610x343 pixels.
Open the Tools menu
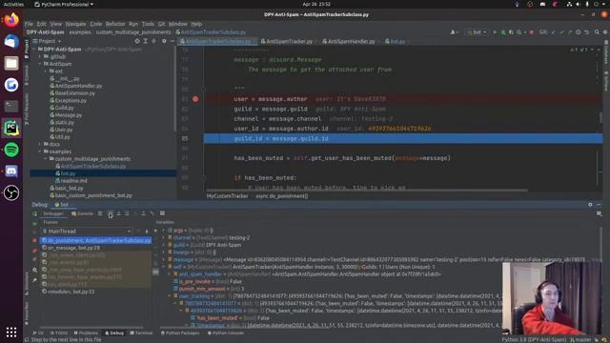(148, 24)
